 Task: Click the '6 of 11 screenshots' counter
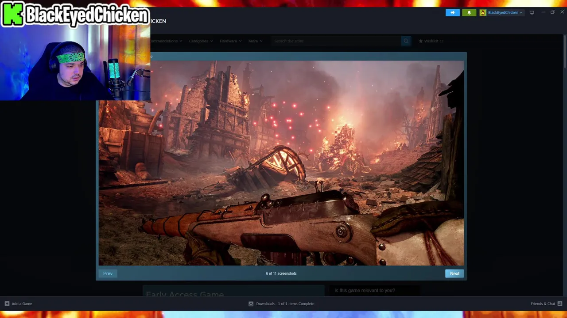(281, 273)
